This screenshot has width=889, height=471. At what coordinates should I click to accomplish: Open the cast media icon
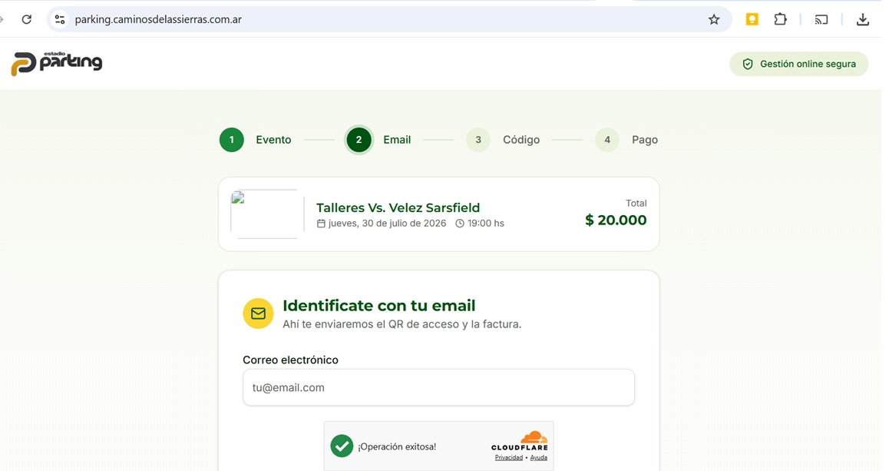821,20
